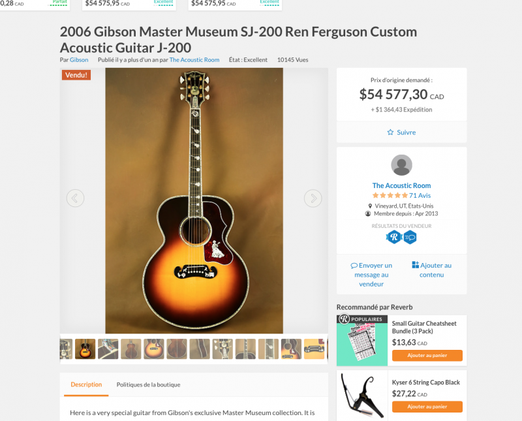Click the main guitar photo

point(194,200)
